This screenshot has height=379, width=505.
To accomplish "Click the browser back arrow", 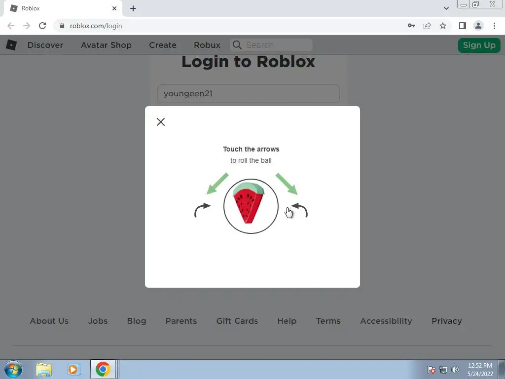I will (x=11, y=26).
